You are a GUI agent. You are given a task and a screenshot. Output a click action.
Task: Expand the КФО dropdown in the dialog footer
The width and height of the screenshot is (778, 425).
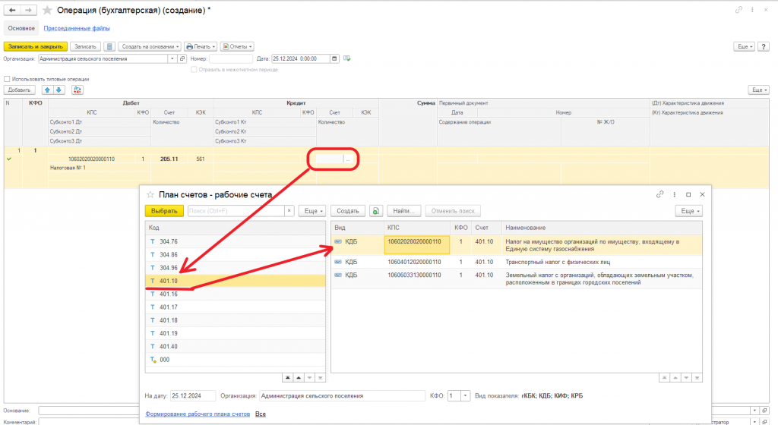[465, 395]
